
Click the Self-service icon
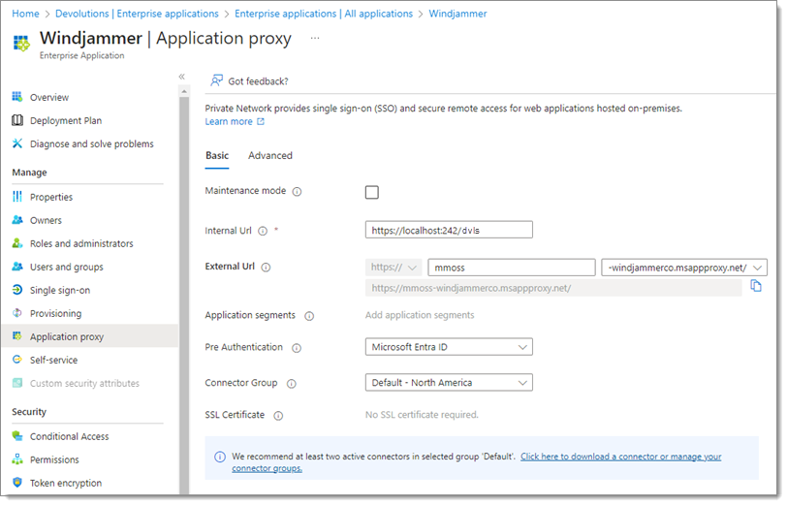(x=17, y=360)
